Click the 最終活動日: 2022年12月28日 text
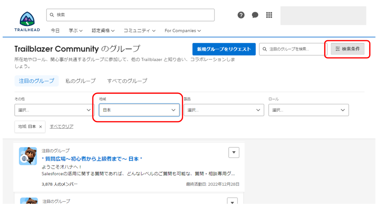This screenshot has width=379, height=212. 213,184
